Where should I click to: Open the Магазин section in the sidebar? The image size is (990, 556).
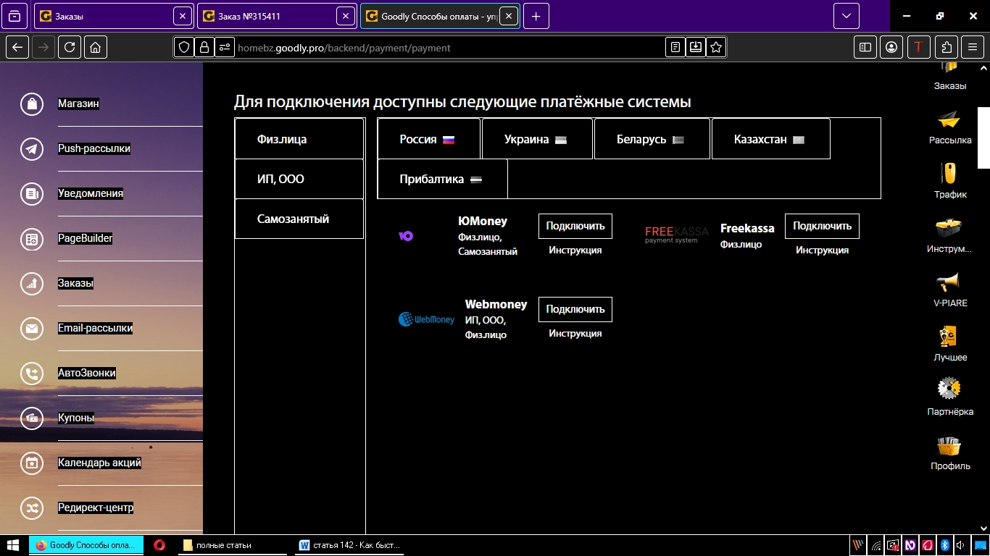coord(31,104)
